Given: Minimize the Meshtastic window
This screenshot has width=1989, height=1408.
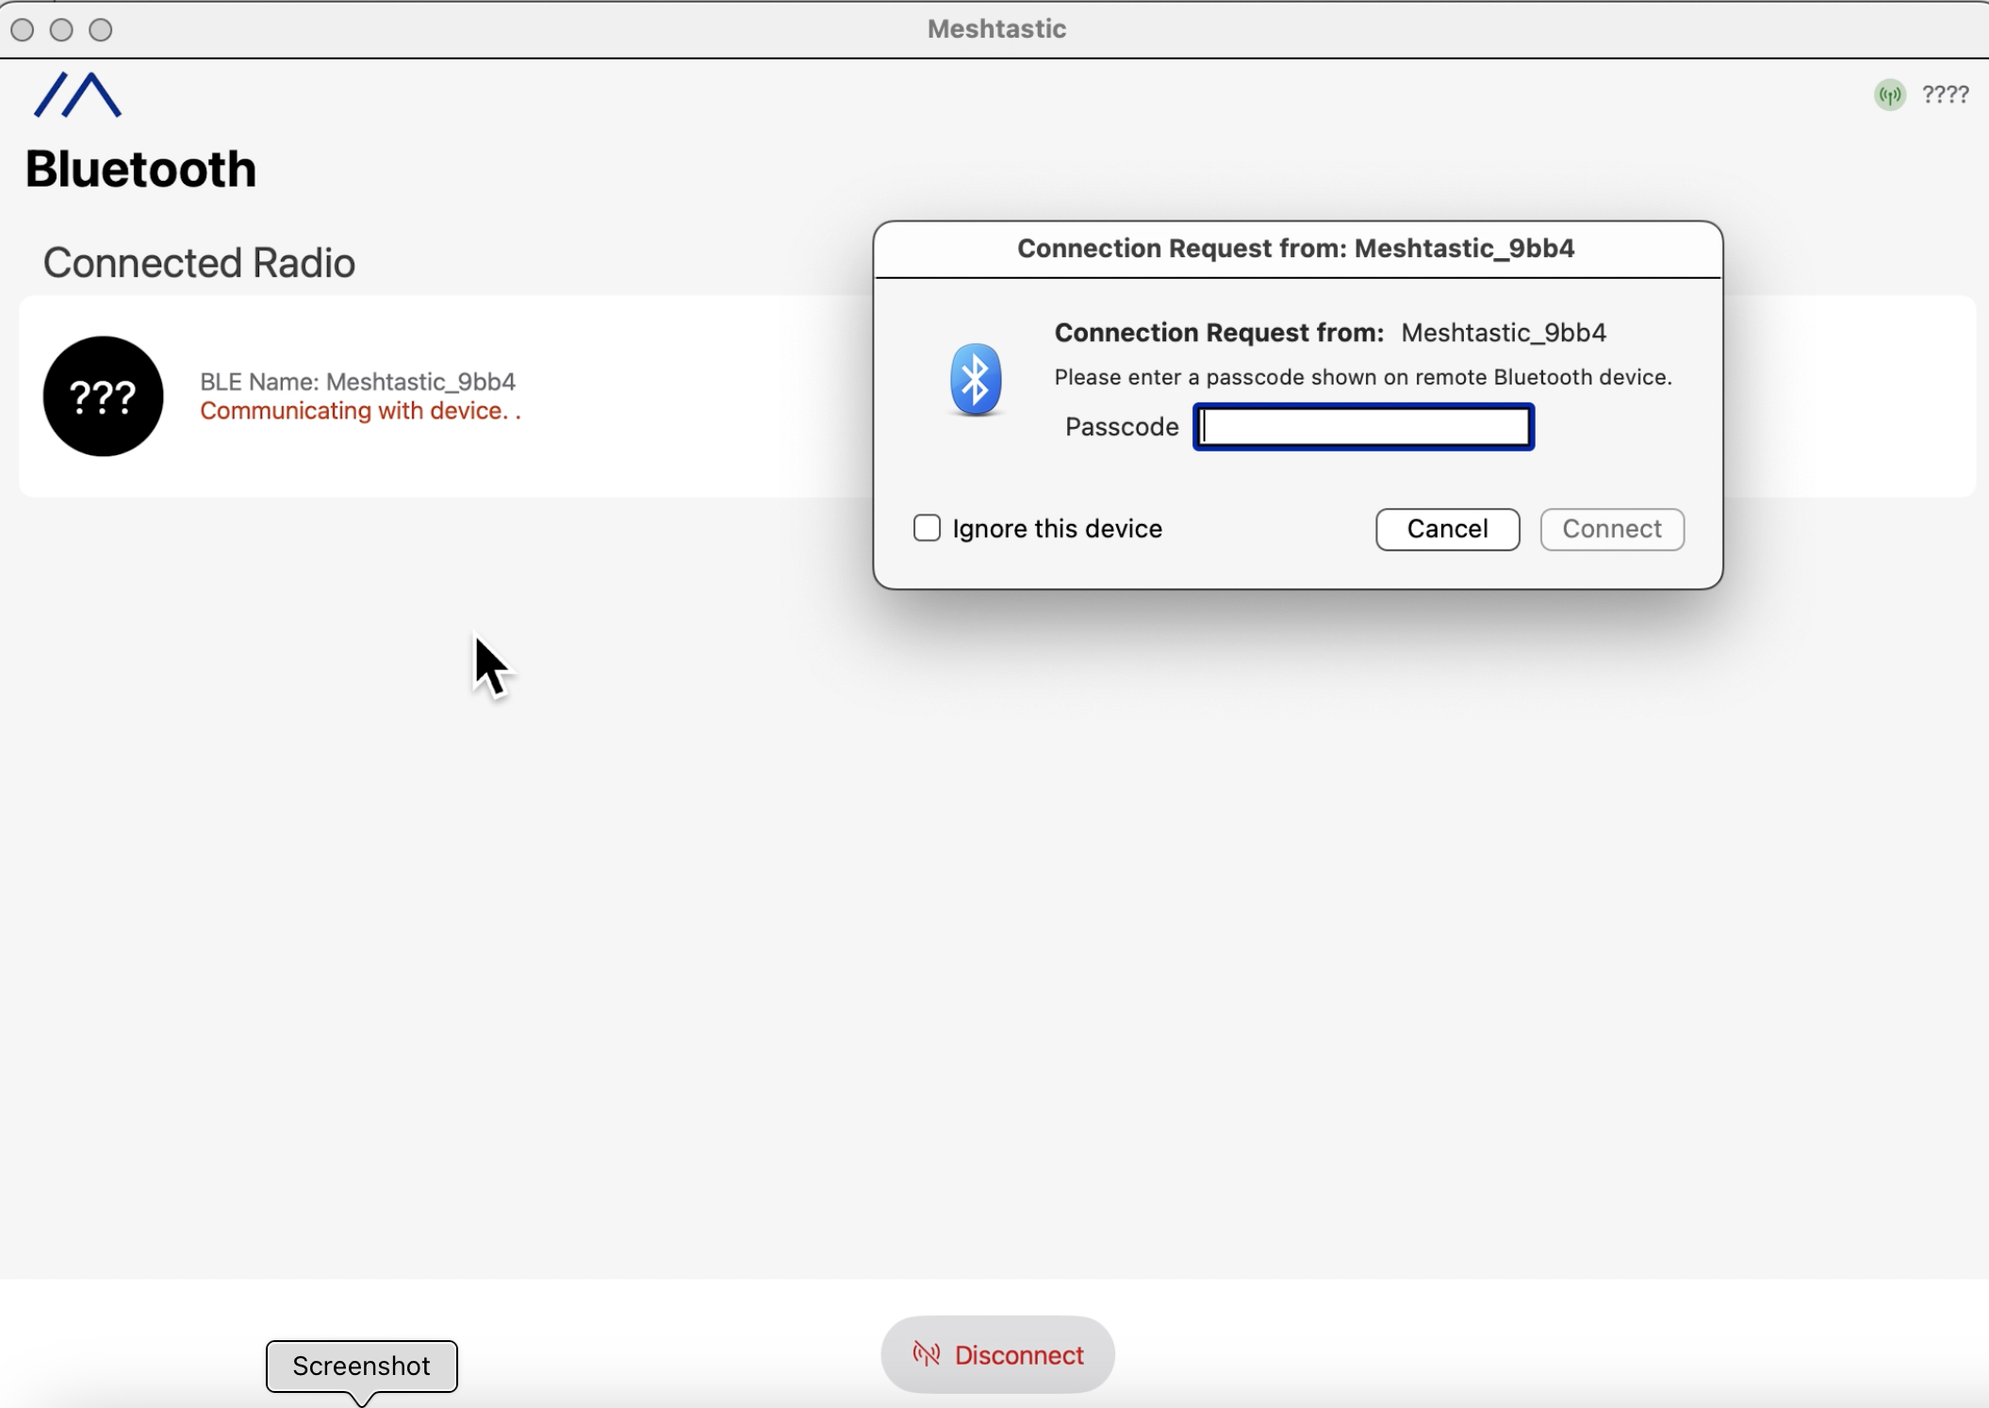Looking at the screenshot, I should [x=61, y=30].
